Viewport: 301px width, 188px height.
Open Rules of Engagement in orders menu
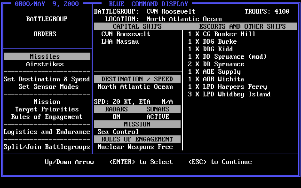click(47, 117)
